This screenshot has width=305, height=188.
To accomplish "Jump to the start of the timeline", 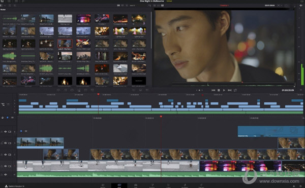I will tap(213, 90).
